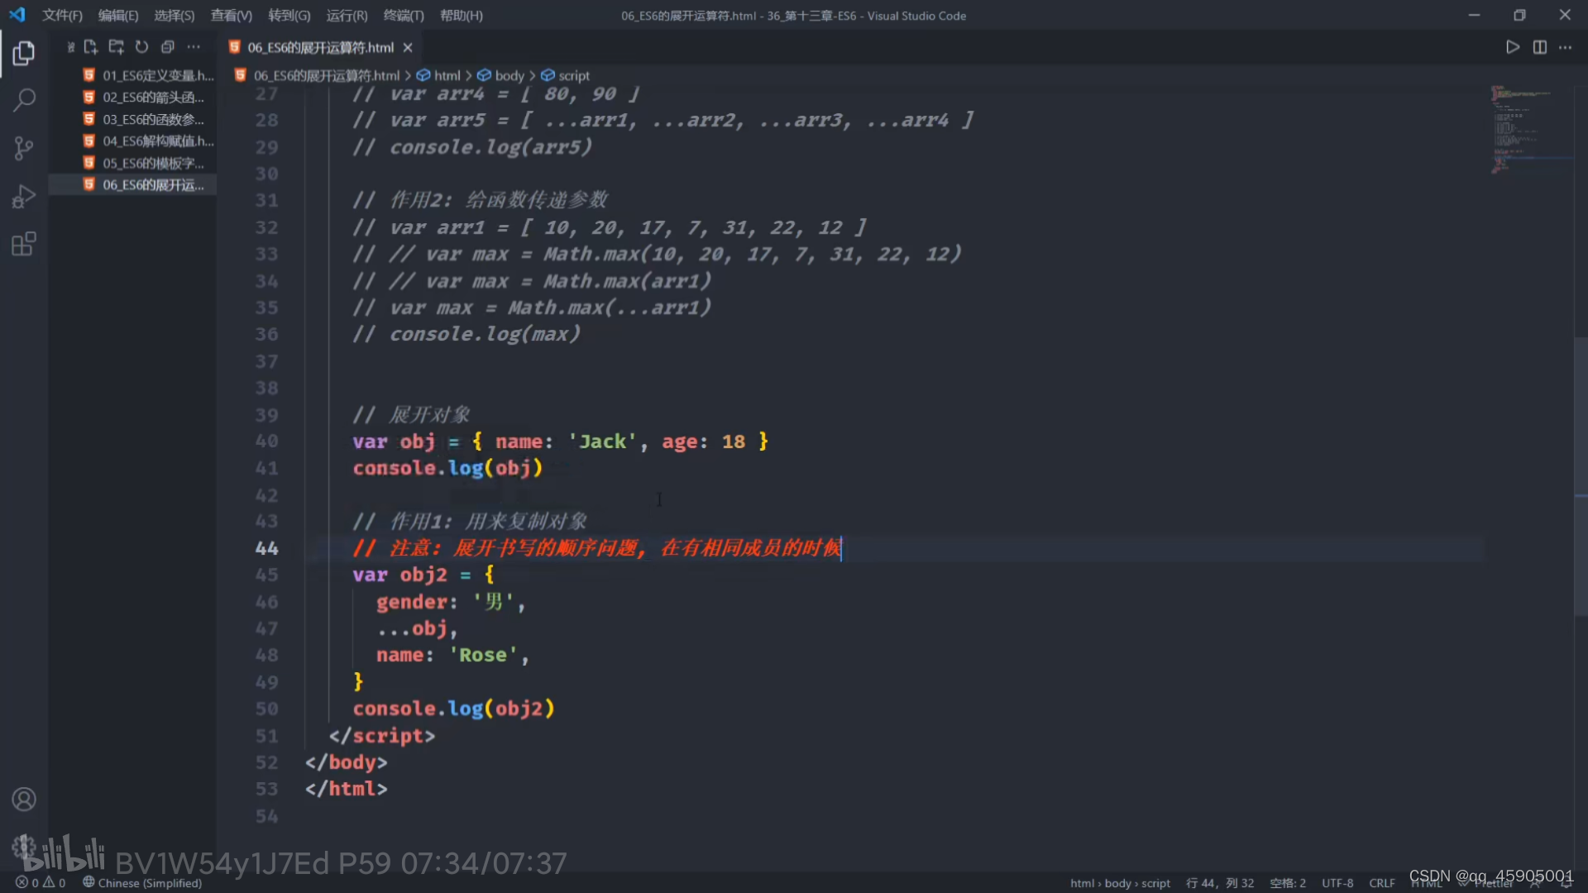
Task: Split the editor to the right
Action: point(1539,47)
